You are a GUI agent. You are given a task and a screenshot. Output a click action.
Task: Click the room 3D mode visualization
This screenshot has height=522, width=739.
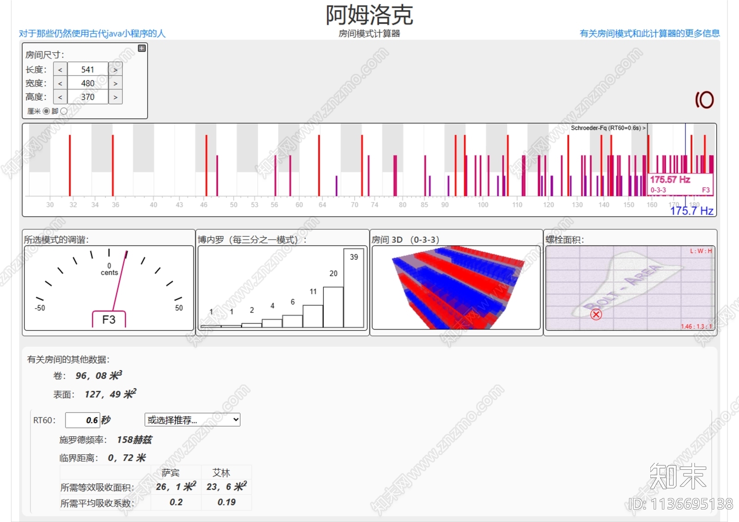pyautogui.click(x=456, y=288)
